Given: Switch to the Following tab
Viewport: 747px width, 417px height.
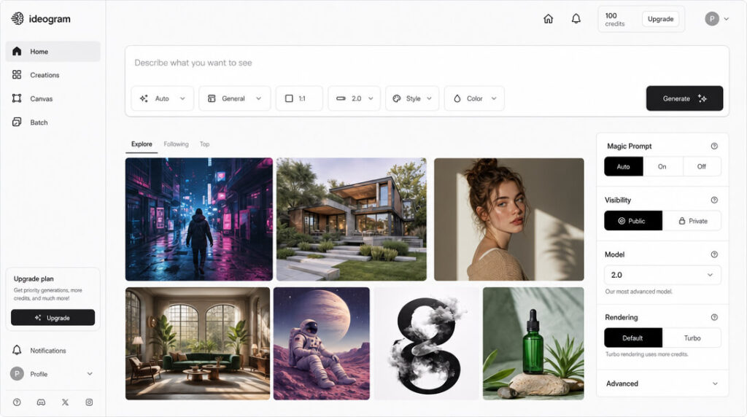Looking at the screenshot, I should click(176, 144).
